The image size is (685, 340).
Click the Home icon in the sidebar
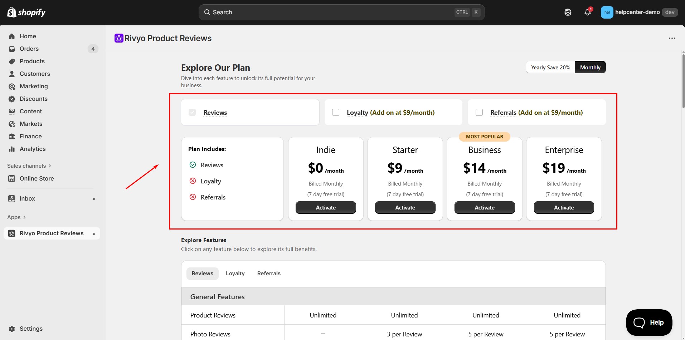pyautogui.click(x=12, y=36)
